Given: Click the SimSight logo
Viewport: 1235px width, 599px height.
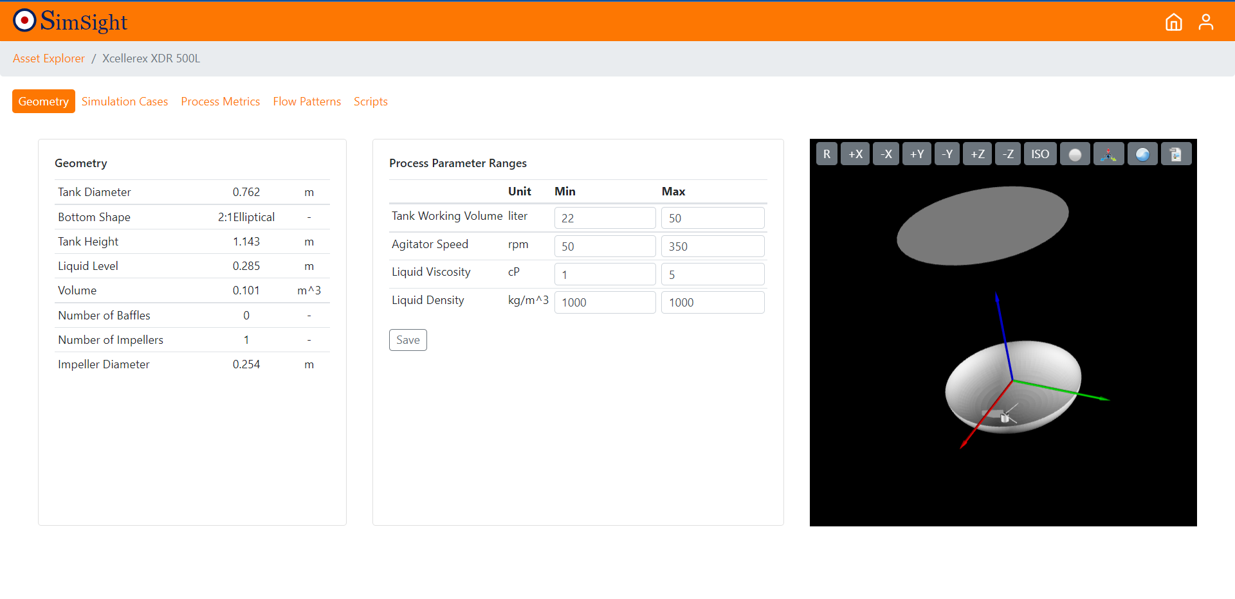Looking at the screenshot, I should tap(69, 21).
